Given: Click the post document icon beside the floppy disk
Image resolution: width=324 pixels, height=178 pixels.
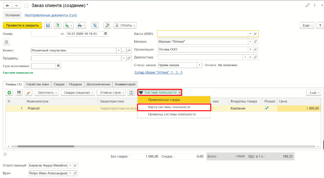Looking at the screenshot, I should [x=57, y=25].
